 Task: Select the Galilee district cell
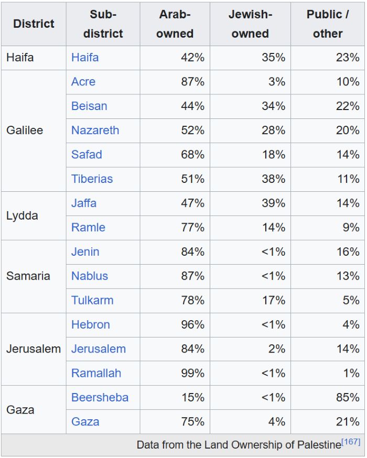(x=34, y=130)
